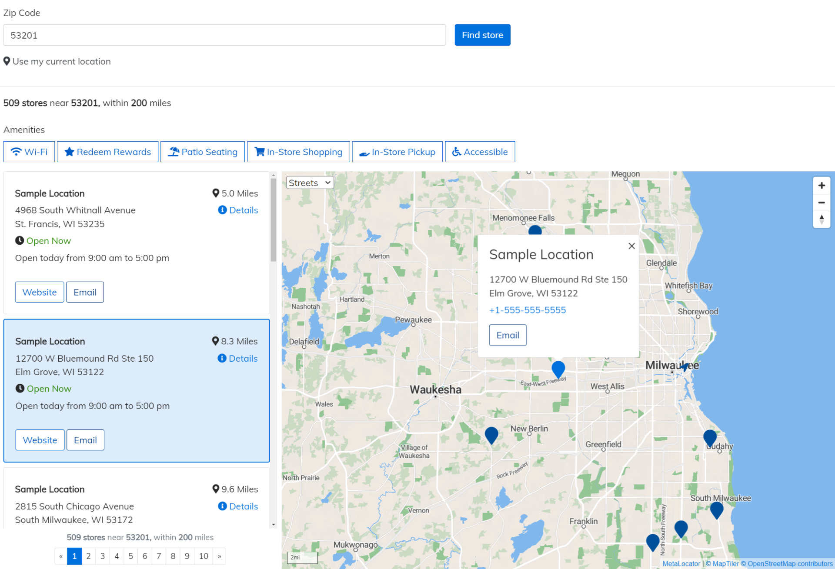The image size is (835, 569).
Task: Click the Redeem Rewards star icon
Action: [x=70, y=152]
